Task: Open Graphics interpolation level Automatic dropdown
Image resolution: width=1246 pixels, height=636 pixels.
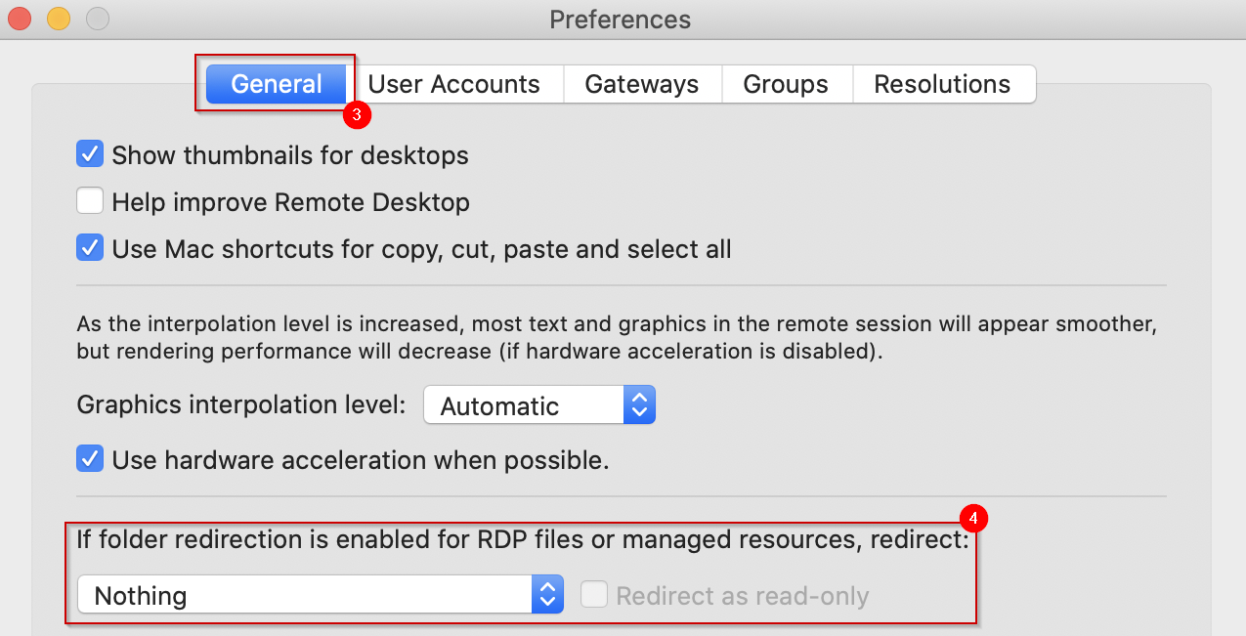Action: (539, 405)
